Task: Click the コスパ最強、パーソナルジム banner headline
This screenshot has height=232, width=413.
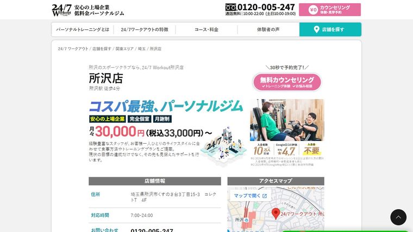Action: pos(166,106)
